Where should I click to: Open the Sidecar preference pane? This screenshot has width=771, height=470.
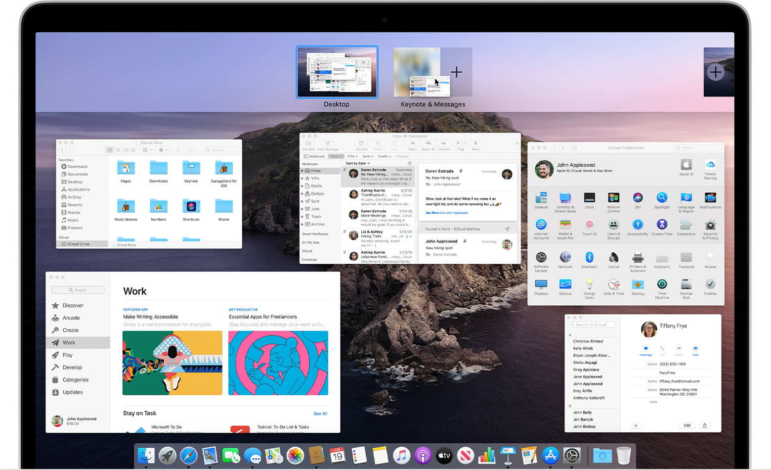coord(565,284)
